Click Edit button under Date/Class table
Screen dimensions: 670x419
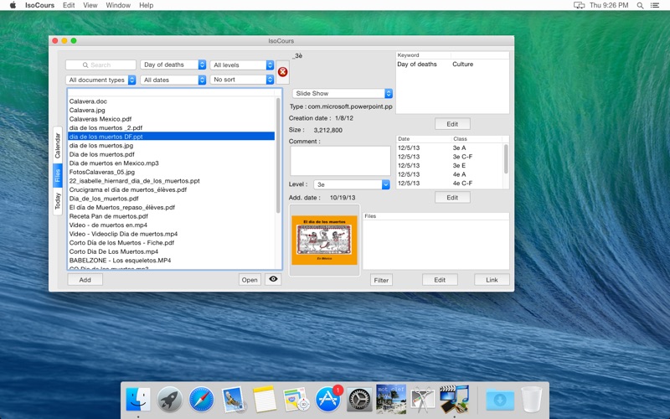click(452, 198)
